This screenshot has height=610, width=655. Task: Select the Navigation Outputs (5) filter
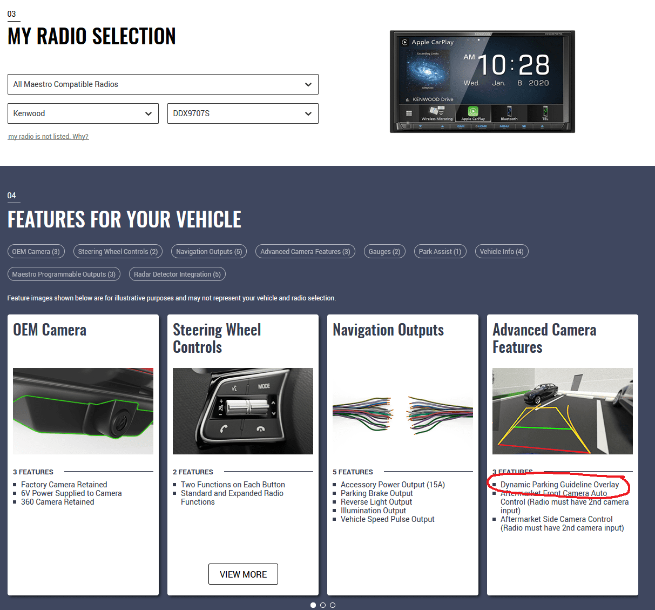[209, 251]
